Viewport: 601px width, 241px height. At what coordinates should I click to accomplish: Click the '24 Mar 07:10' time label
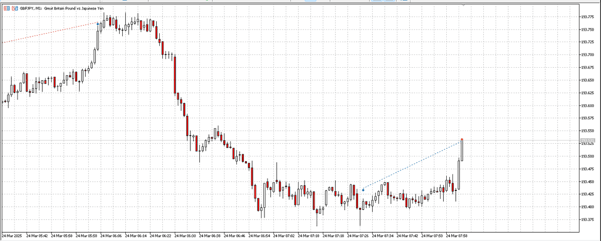pyautogui.click(x=309, y=235)
